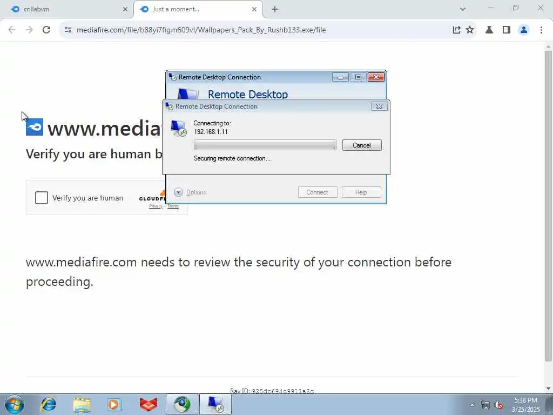Click the Securing remote connection status text
Image resolution: width=553 pixels, height=415 pixels.
(232, 158)
